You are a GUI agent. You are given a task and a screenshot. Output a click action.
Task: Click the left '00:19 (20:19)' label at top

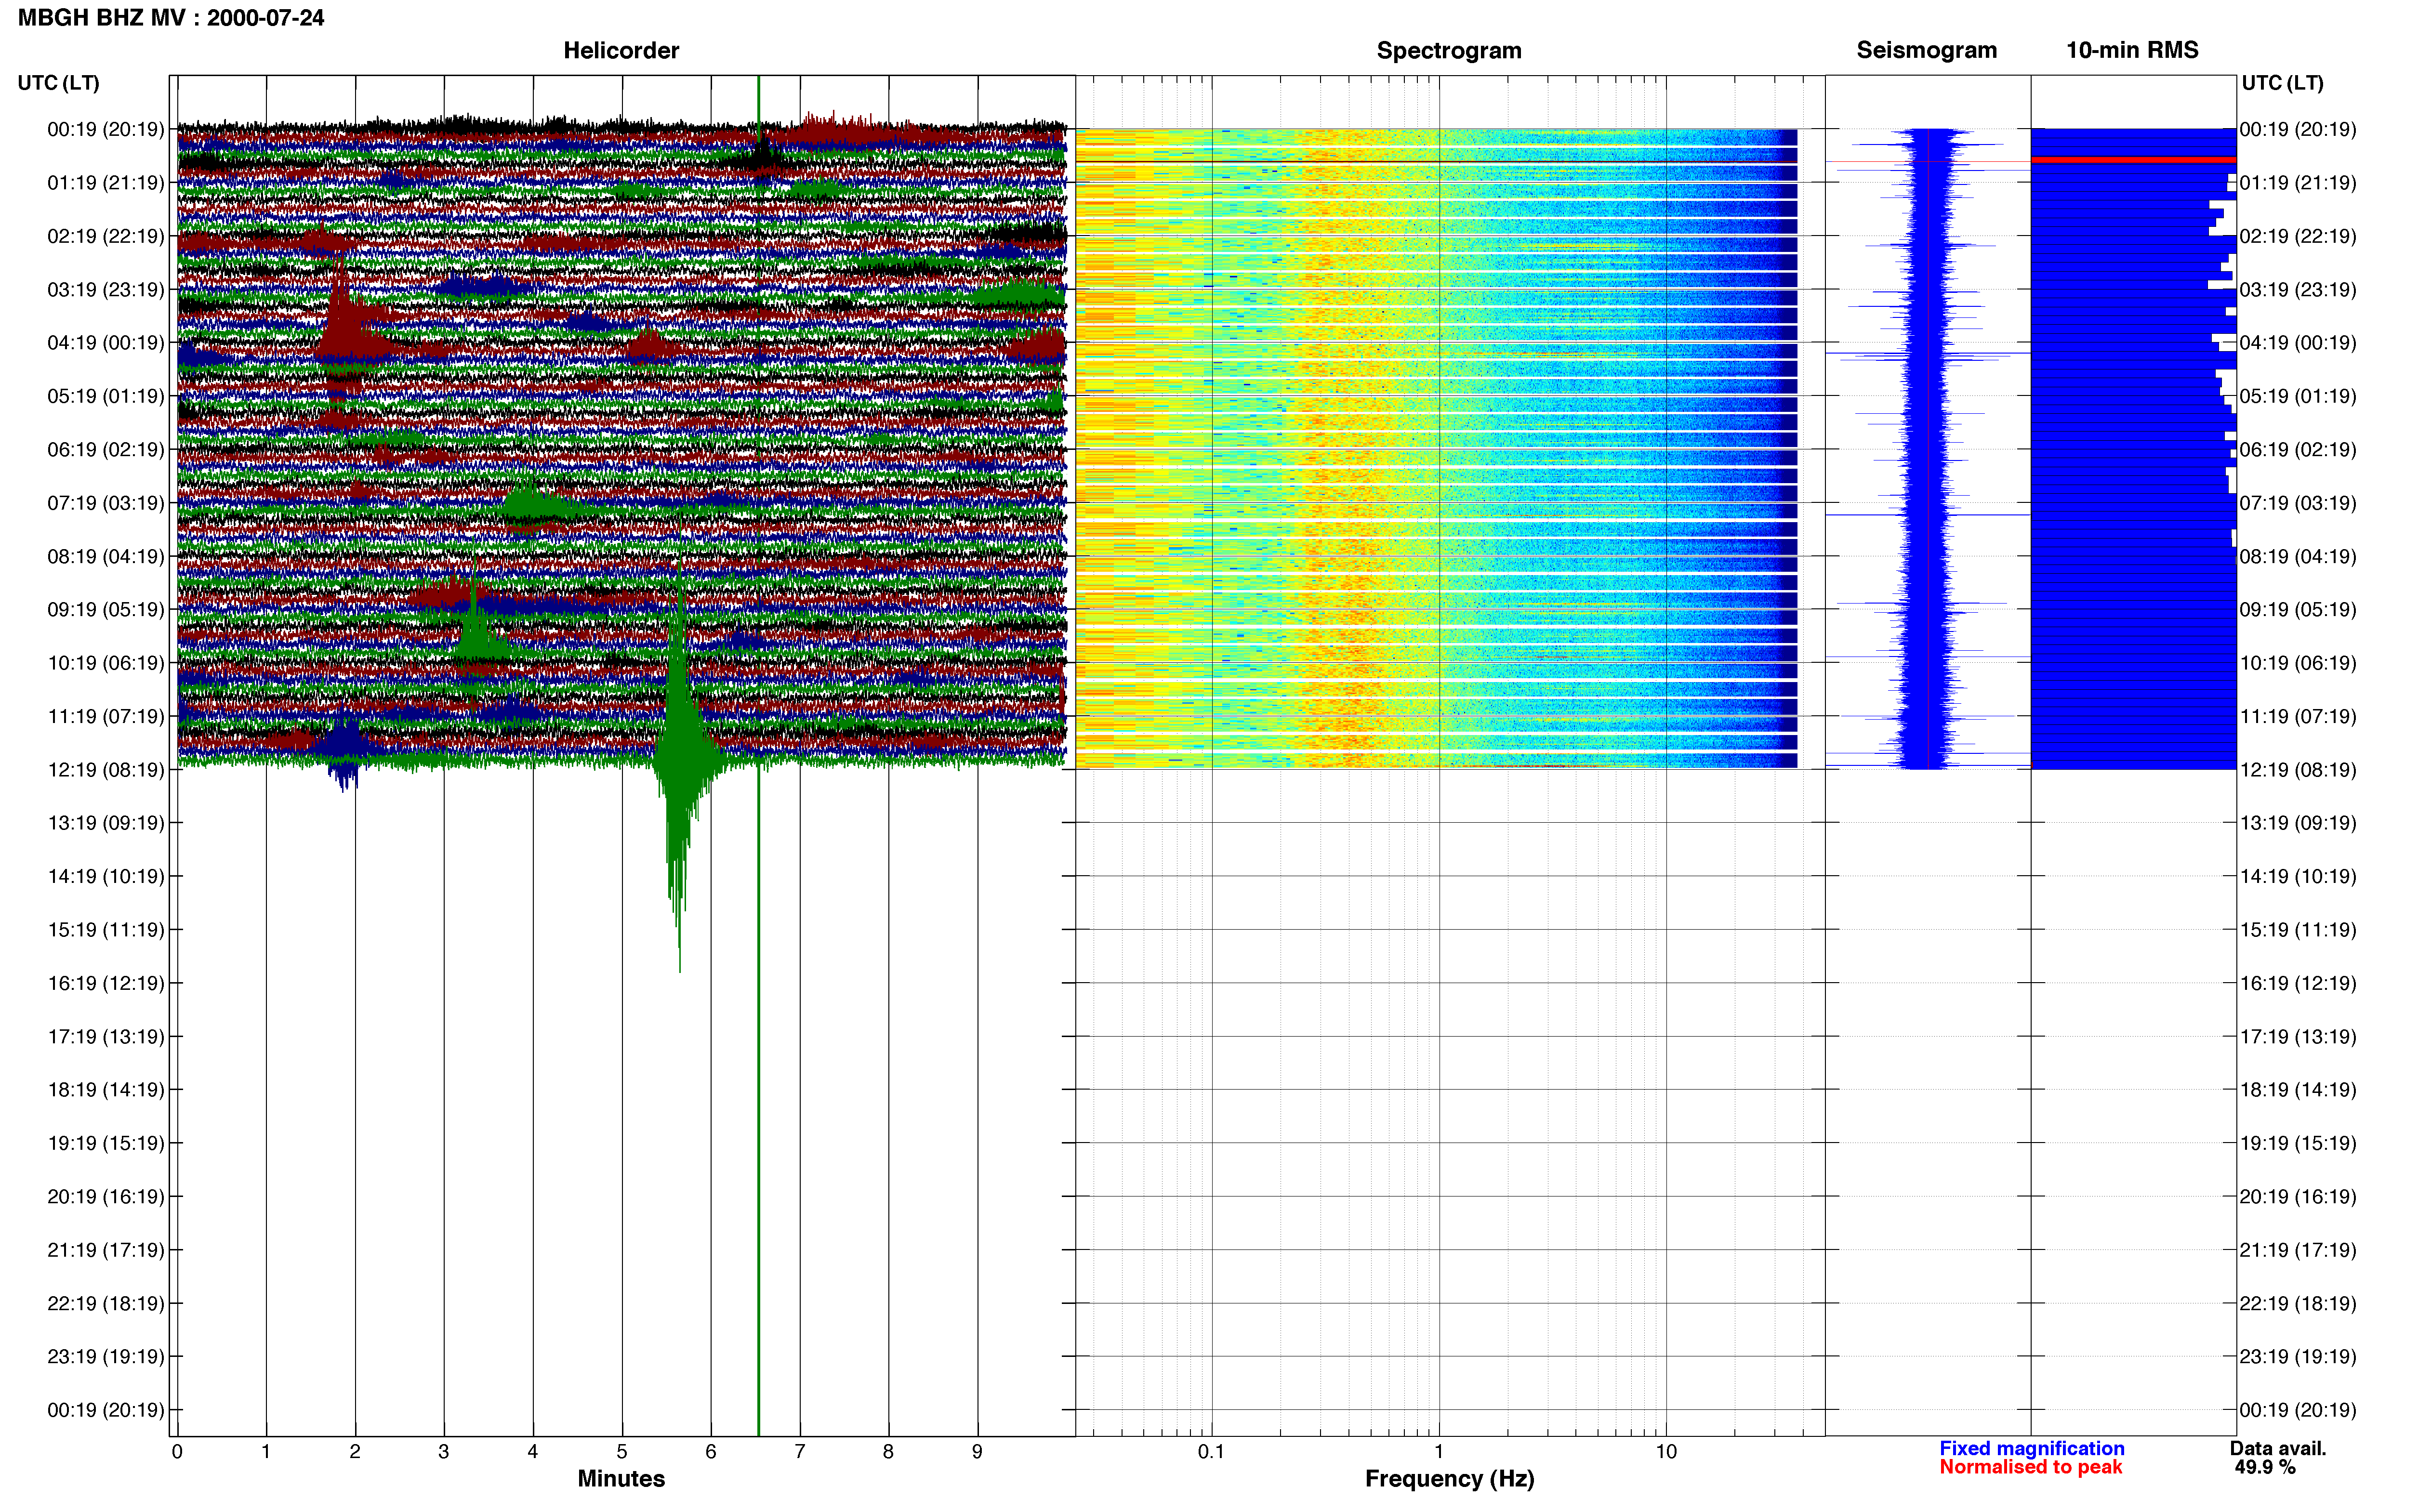(105, 129)
